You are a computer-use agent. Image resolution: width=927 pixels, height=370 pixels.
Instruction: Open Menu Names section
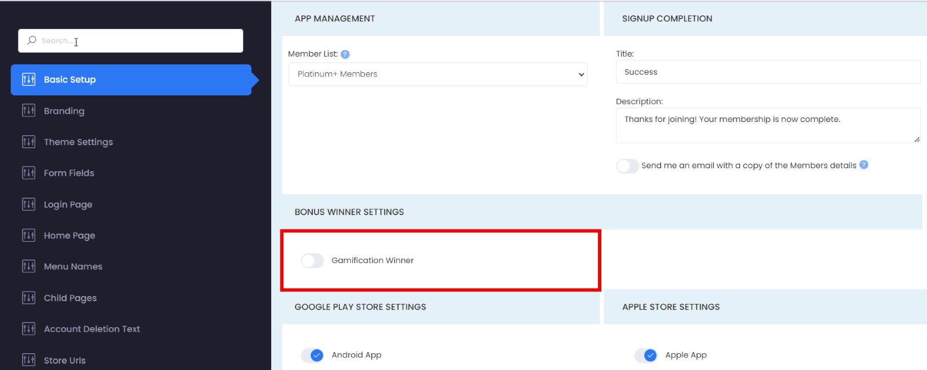(73, 267)
